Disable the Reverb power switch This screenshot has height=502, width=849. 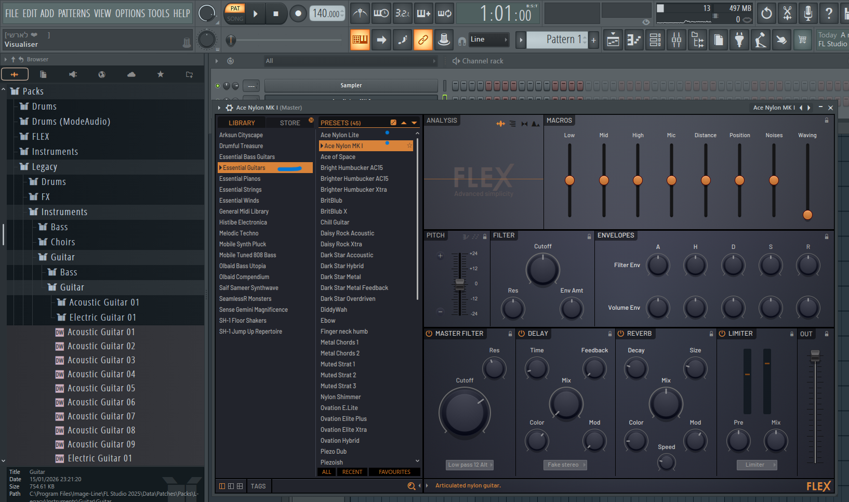point(621,334)
